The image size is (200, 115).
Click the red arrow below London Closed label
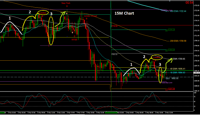pos(86,19)
